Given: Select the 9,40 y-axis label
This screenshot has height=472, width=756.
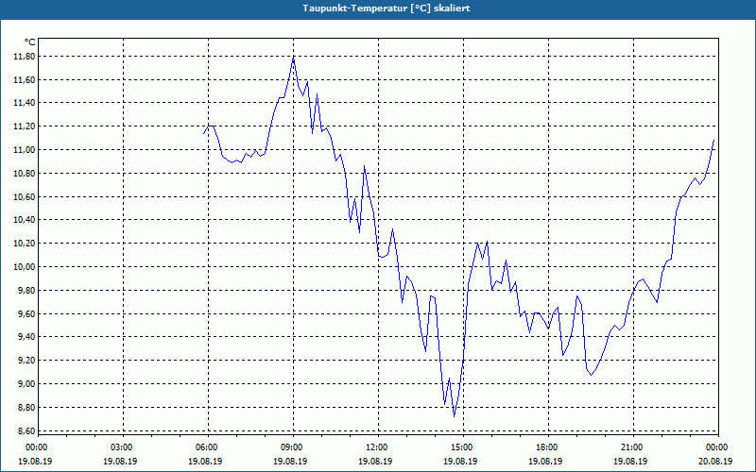Looking at the screenshot, I should pyautogui.click(x=26, y=337).
